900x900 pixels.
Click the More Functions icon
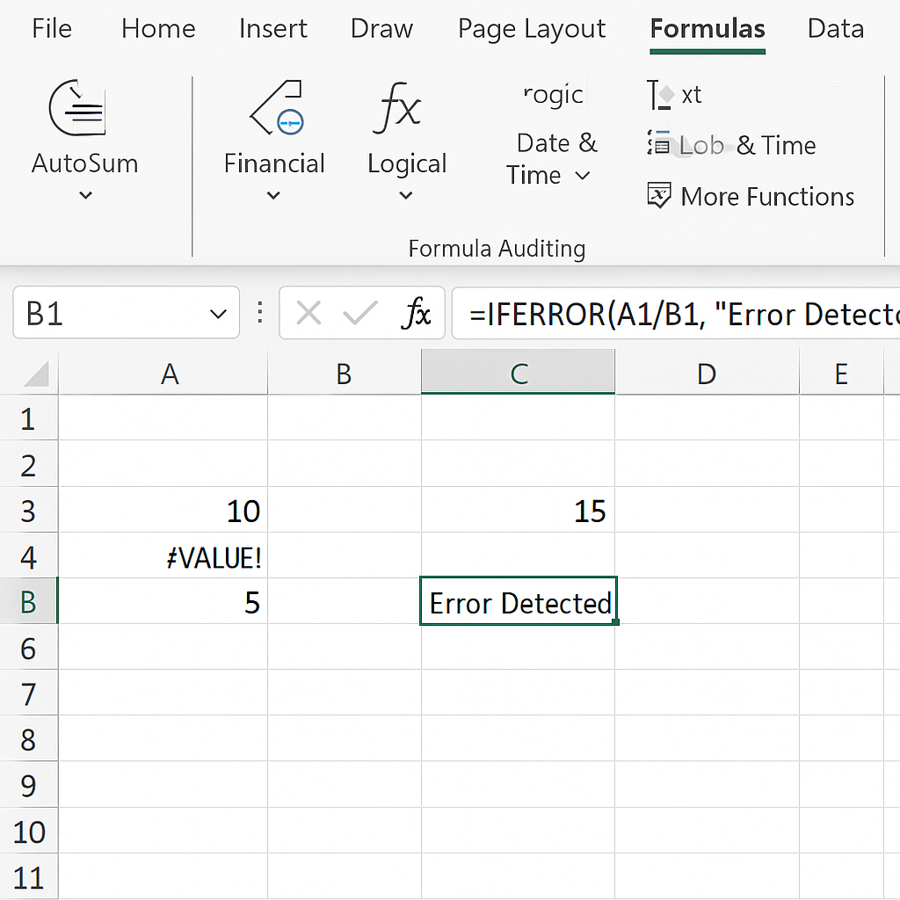click(x=658, y=196)
